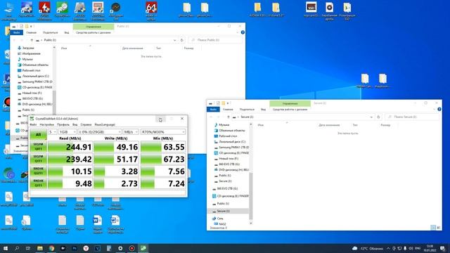The width and height of the screenshot is (450, 253).
Task: Open the notification center icon in taskbar
Action: tap(442, 248)
